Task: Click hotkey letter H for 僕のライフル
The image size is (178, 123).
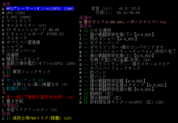Action: 80,22
